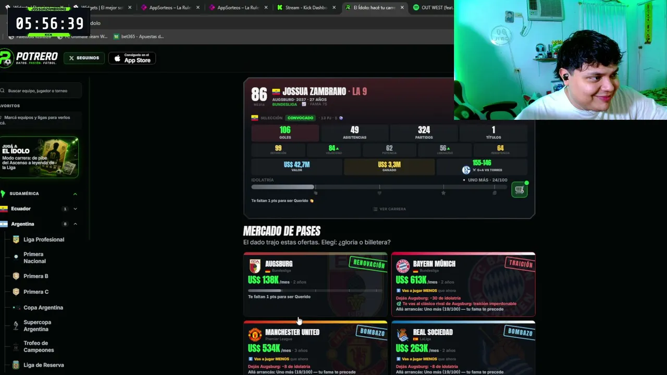Click the Potrero logo in the header
Screen dimensions: 667x375
point(29,58)
